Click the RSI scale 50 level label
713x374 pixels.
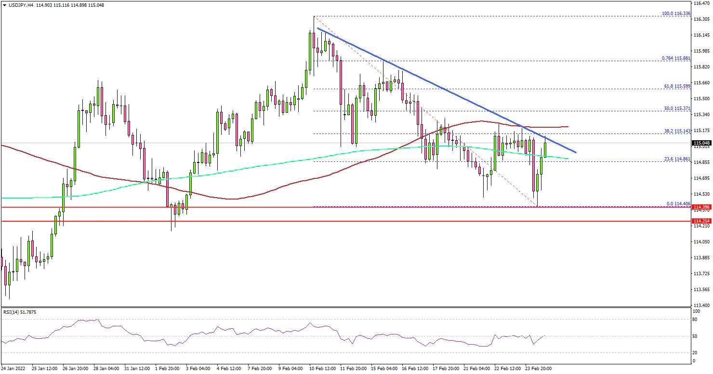click(695, 336)
